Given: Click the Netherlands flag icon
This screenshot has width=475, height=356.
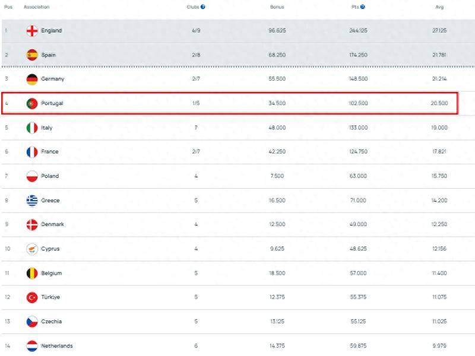Looking at the screenshot, I should point(32,346).
